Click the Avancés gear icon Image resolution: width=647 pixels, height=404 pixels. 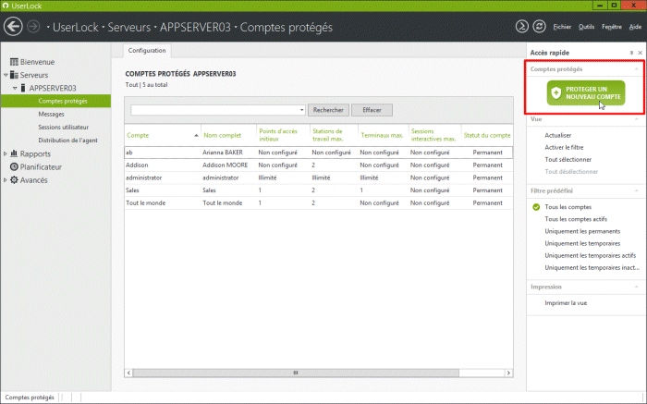pyautogui.click(x=14, y=180)
